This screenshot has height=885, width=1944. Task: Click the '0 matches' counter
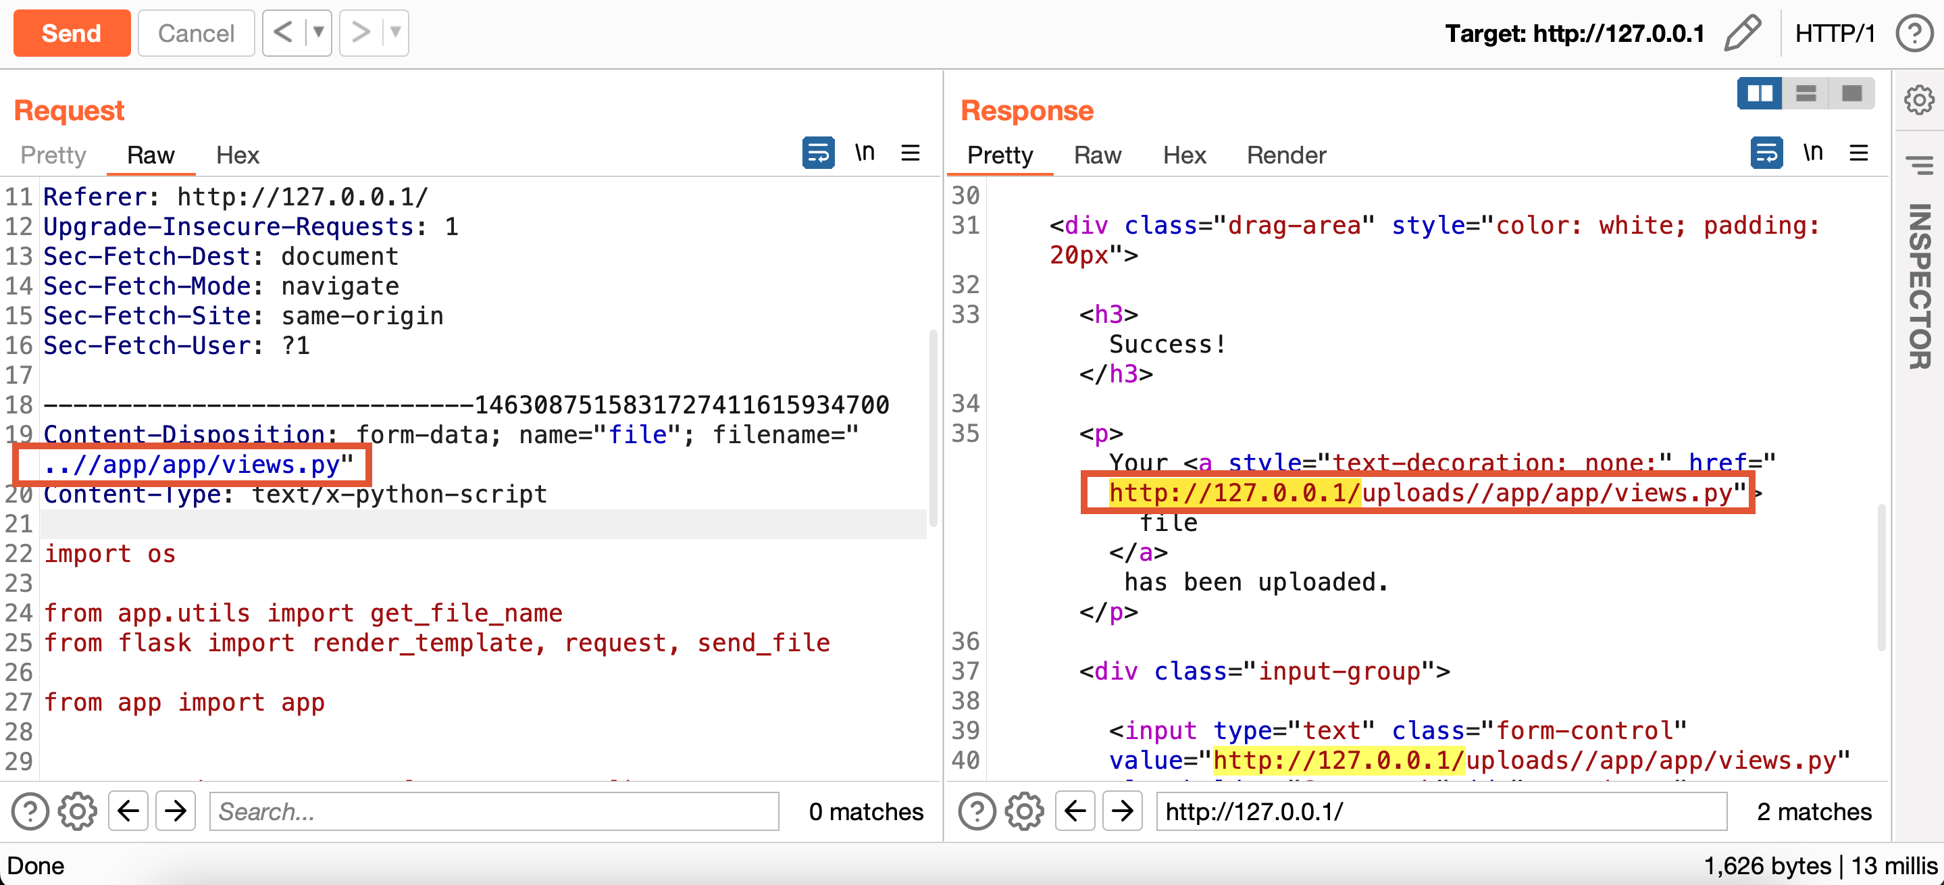click(865, 812)
